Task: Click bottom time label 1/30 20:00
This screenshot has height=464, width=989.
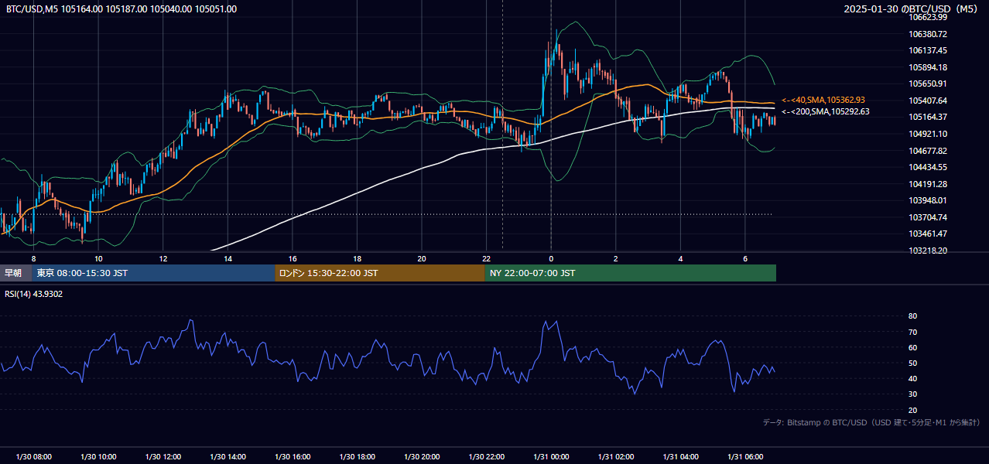Action: (422, 457)
